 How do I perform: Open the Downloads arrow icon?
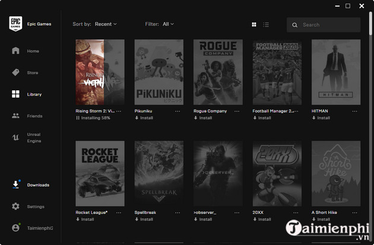[x=15, y=184]
